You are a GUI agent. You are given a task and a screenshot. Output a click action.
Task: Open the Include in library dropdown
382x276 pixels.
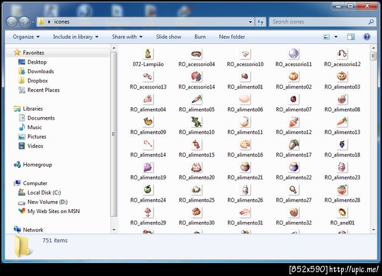(x=76, y=37)
